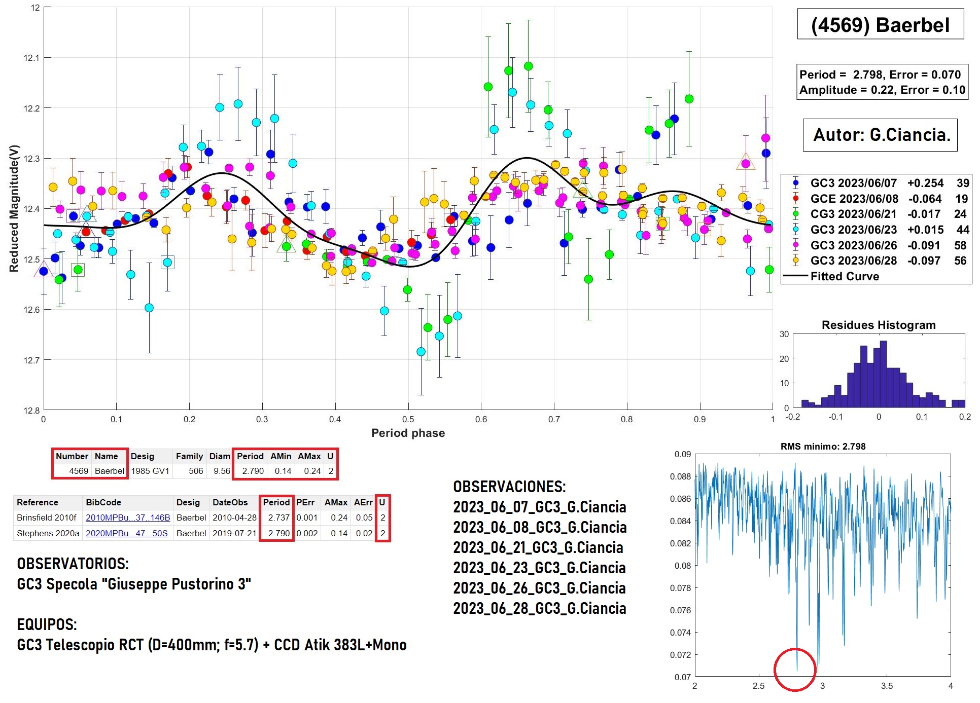The width and height of the screenshot is (980, 703).
Task: Click the fitted curve peak near phase 0.66
Action: (528, 158)
